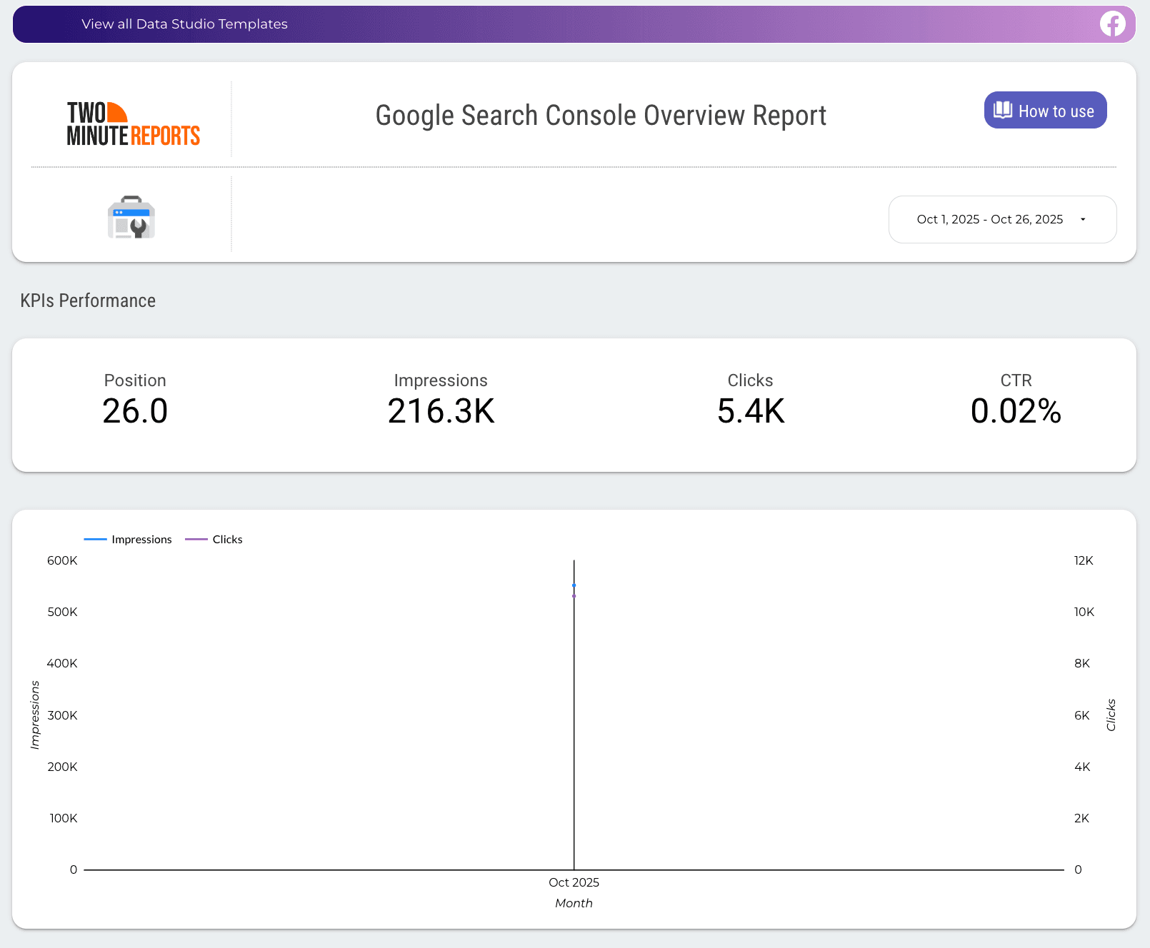Click the Google Search Console Overview Report title
This screenshot has height=948, width=1150.
pos(601,115)
